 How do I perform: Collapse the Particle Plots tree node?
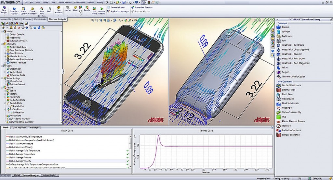4,103
